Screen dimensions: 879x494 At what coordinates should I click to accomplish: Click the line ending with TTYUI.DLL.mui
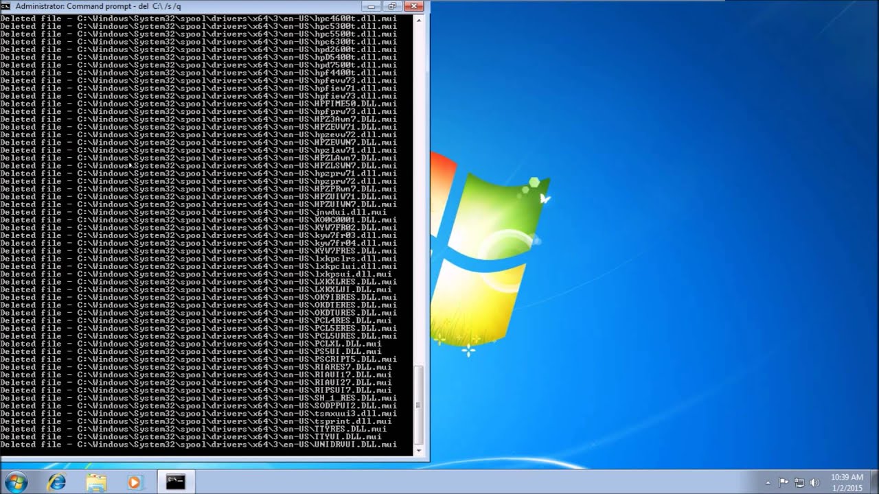click(x=191, y=436)
